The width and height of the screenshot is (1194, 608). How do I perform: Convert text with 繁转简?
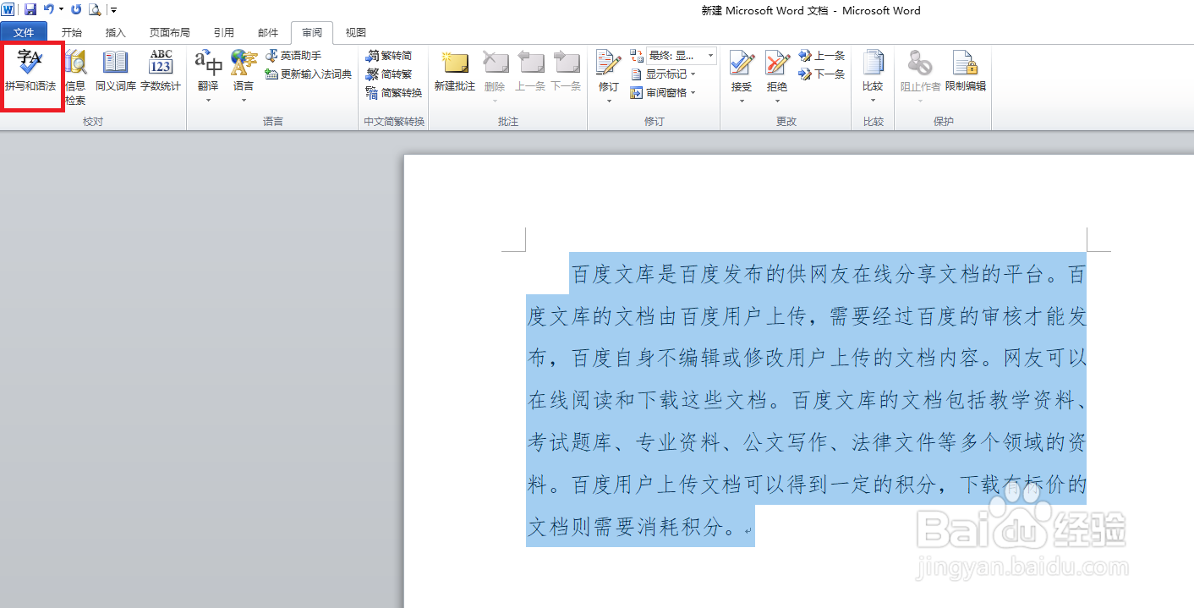tap(389, 56)
